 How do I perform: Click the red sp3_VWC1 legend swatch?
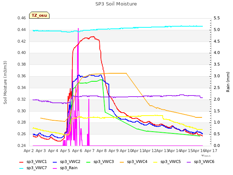click(21, 162)
